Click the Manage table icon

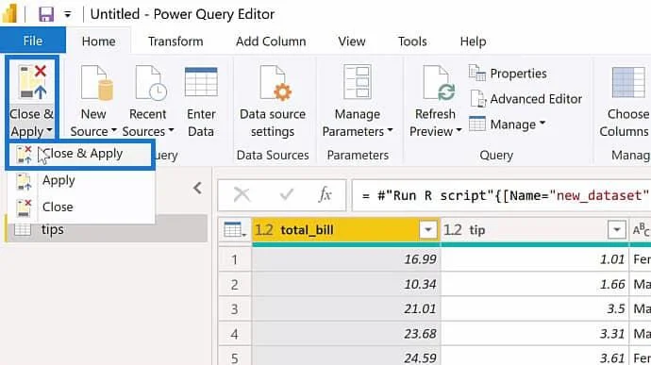click(x=477, y=124)
